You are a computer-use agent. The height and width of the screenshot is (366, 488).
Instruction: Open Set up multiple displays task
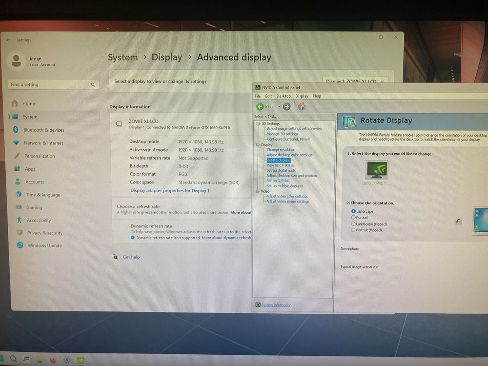285,186
